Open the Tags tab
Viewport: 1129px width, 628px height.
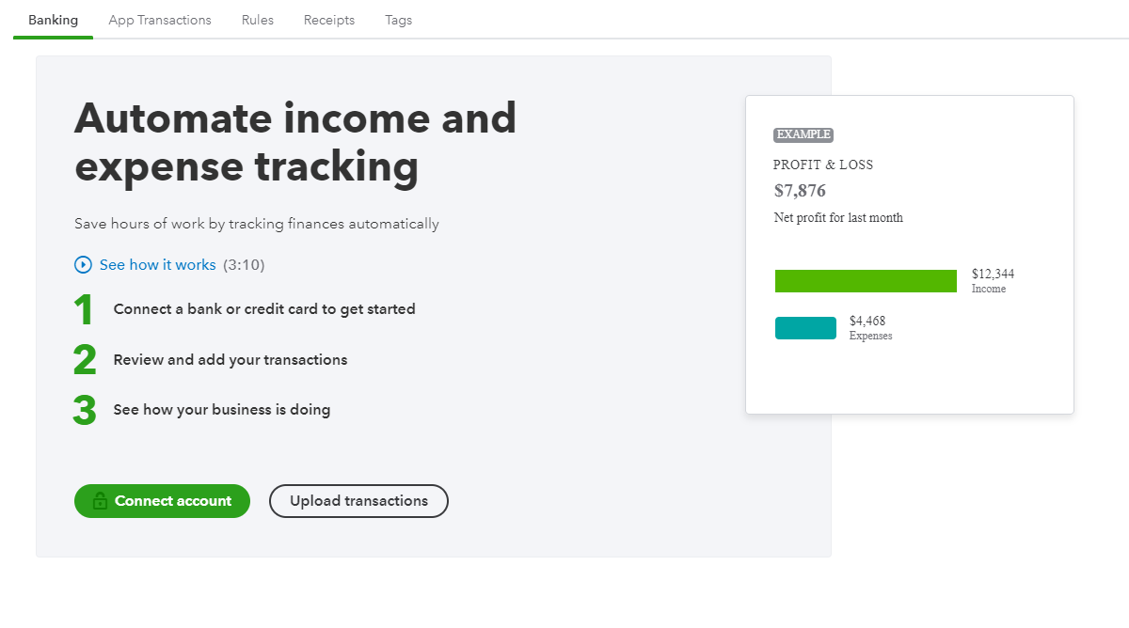pyautogui.click(x=399, y=20)
